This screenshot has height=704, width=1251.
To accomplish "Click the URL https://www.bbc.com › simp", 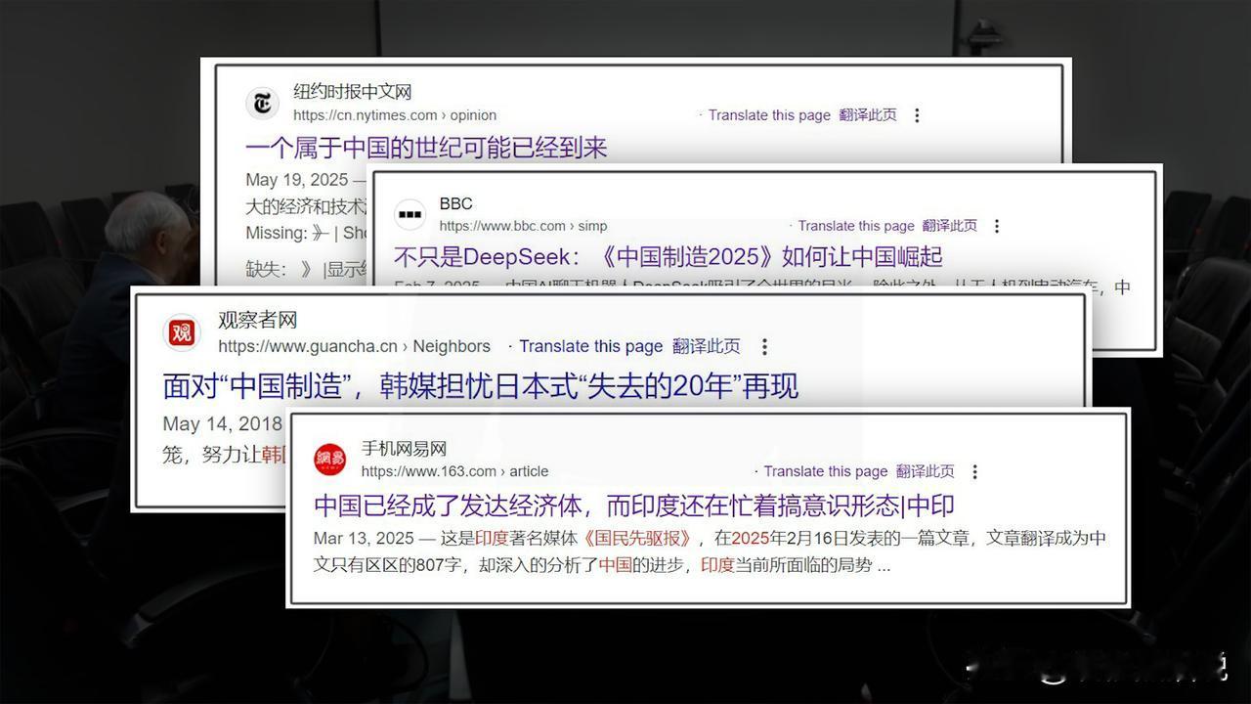I will (523, 226).
